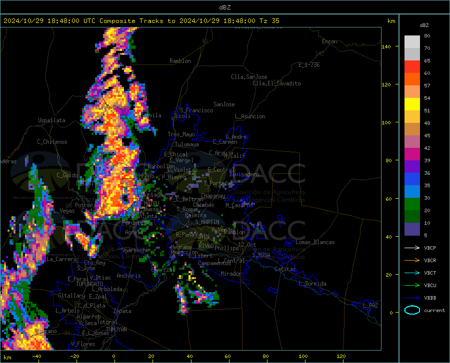The height and width of the screenshot is (363, 450).
Task: Pick the orange 60 dBZ swatch
Action: [412, 79]
